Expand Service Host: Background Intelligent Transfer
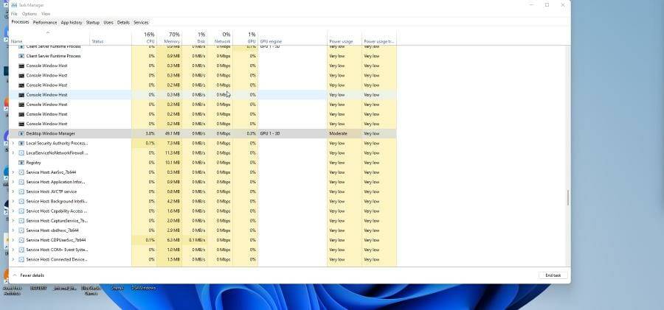 13,202
